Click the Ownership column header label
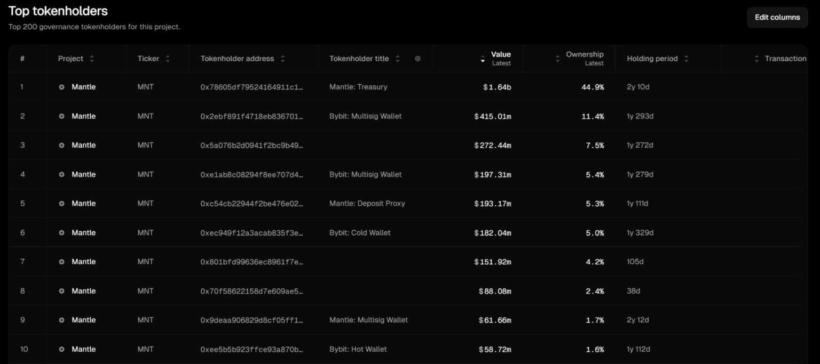Screen dimensions: 820x364 585,54
